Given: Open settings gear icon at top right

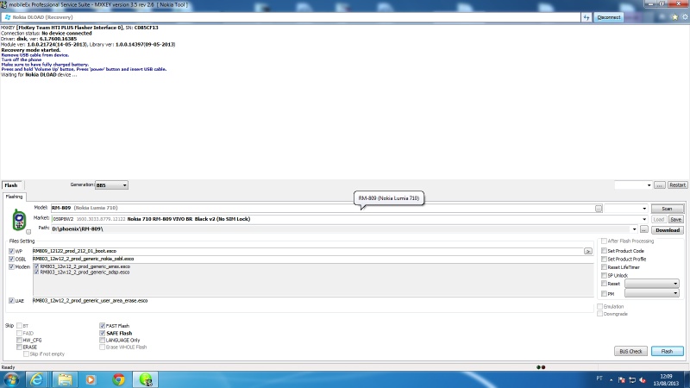Looking at the screenshot, I should [x=685, y=17].
